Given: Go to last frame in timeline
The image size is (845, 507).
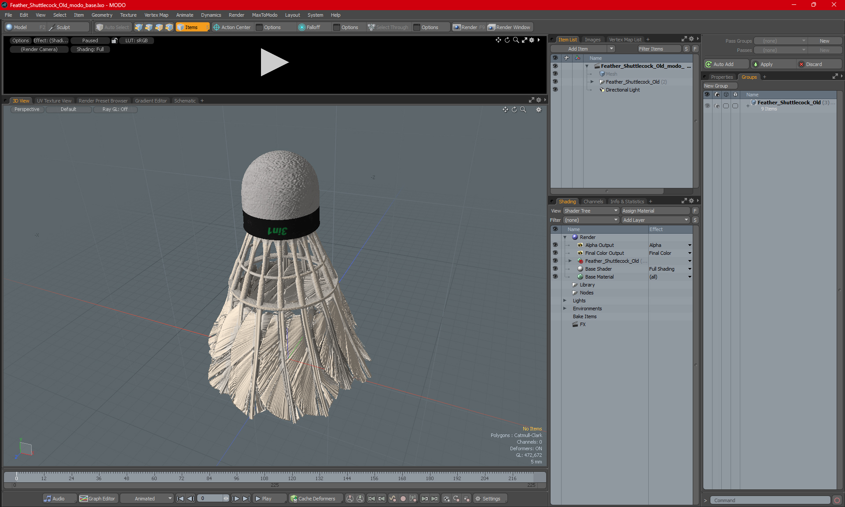Looking at the screenshot, I should 246,499.
